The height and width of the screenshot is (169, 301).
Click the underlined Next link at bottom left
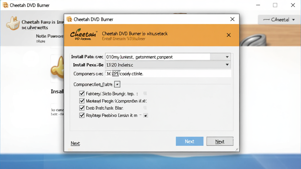(x=75, y=143)
